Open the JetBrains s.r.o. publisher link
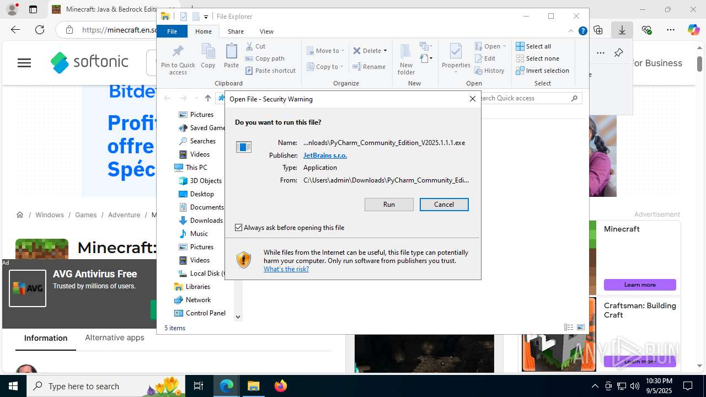The image size is (706, 397). pos(325,155)
